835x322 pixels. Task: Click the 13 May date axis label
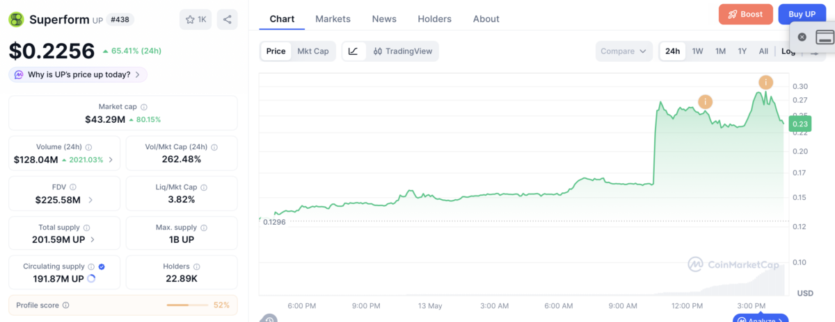coord(430,305)
